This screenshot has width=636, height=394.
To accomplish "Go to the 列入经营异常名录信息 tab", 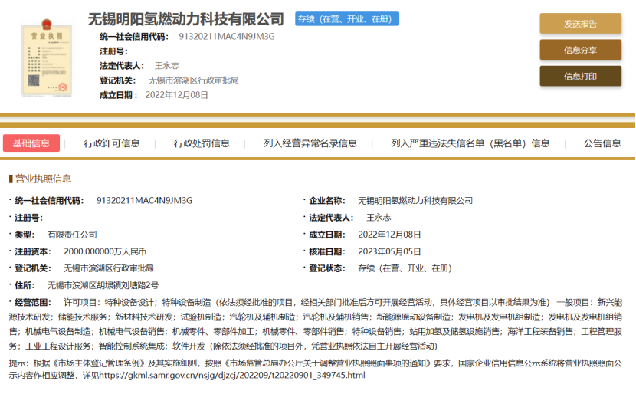I will 310,143.
